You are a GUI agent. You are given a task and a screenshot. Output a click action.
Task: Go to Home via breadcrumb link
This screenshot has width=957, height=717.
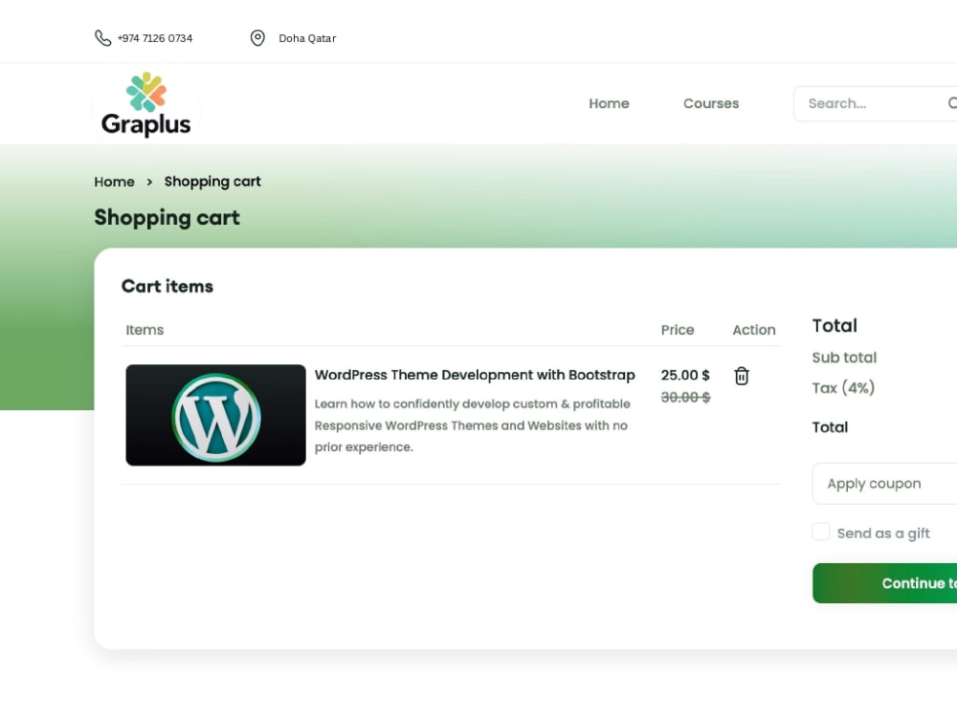(114, 182)
